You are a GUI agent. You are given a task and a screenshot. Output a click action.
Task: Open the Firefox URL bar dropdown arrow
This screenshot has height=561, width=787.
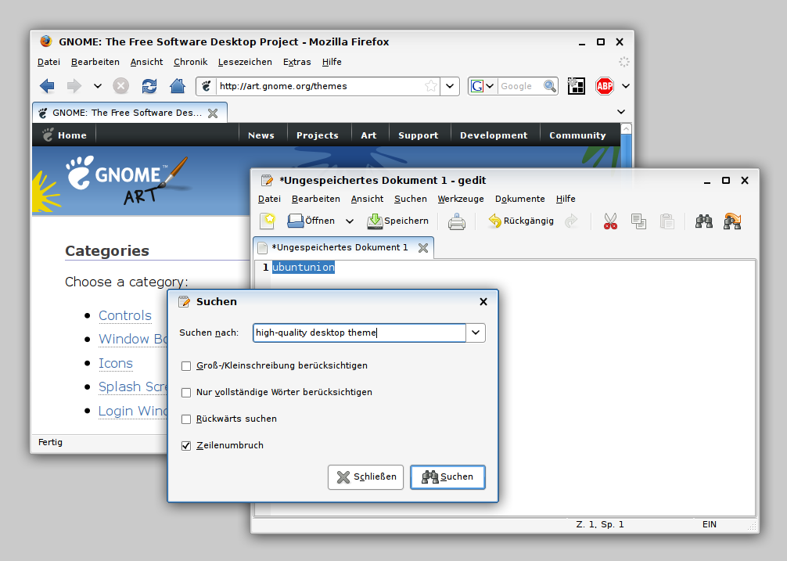tap(451, 86)
